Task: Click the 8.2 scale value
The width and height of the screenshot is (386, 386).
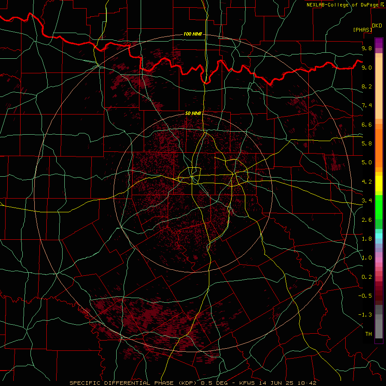Action: click(x=367, y=86)
